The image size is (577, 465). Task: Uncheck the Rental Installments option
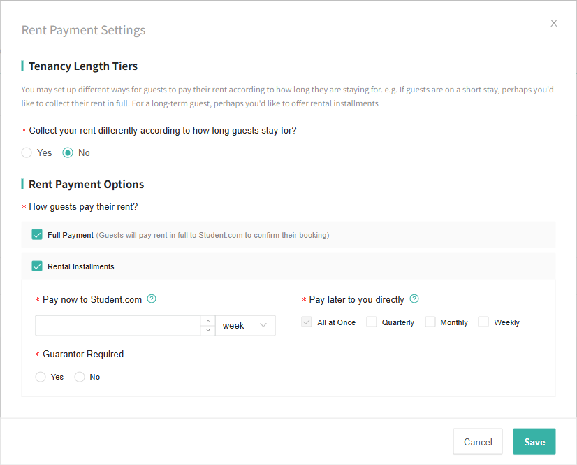(37, 266)
